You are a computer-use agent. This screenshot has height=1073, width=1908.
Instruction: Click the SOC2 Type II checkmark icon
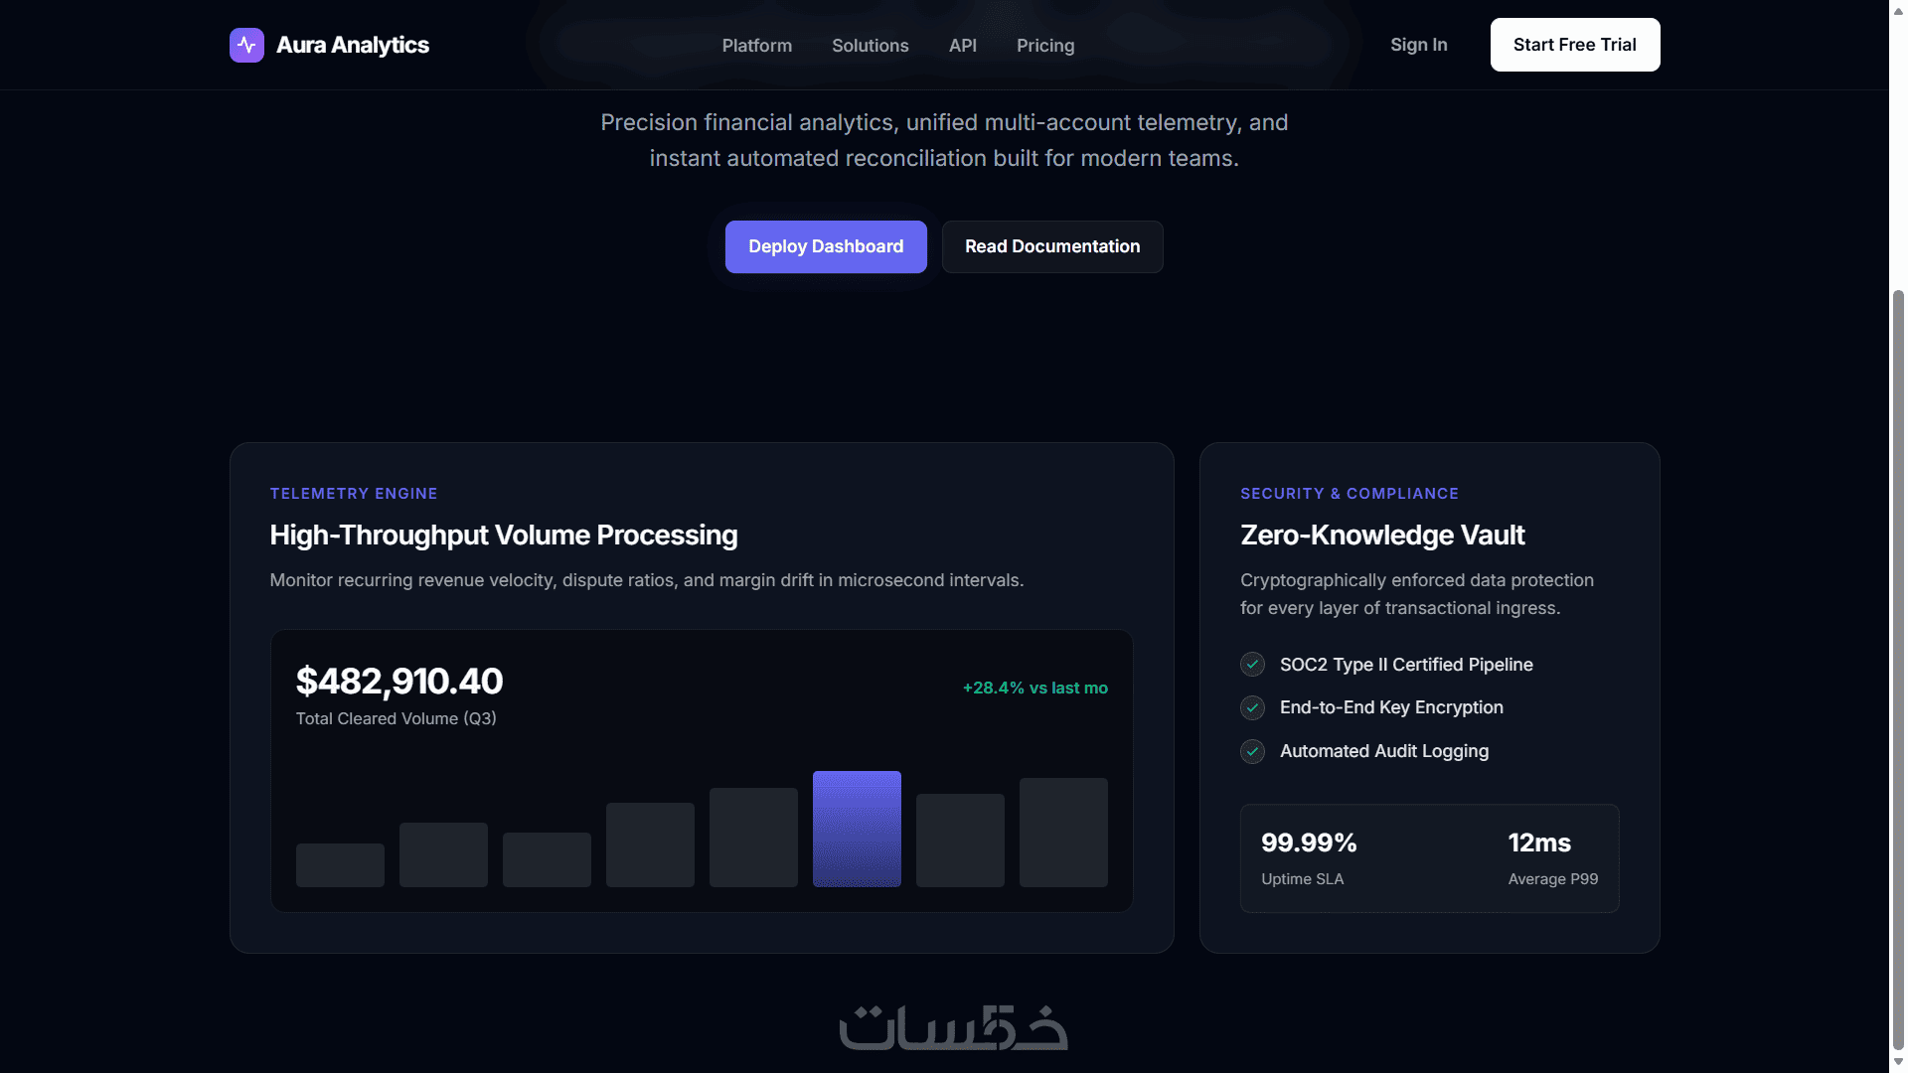pos(1252,665)
